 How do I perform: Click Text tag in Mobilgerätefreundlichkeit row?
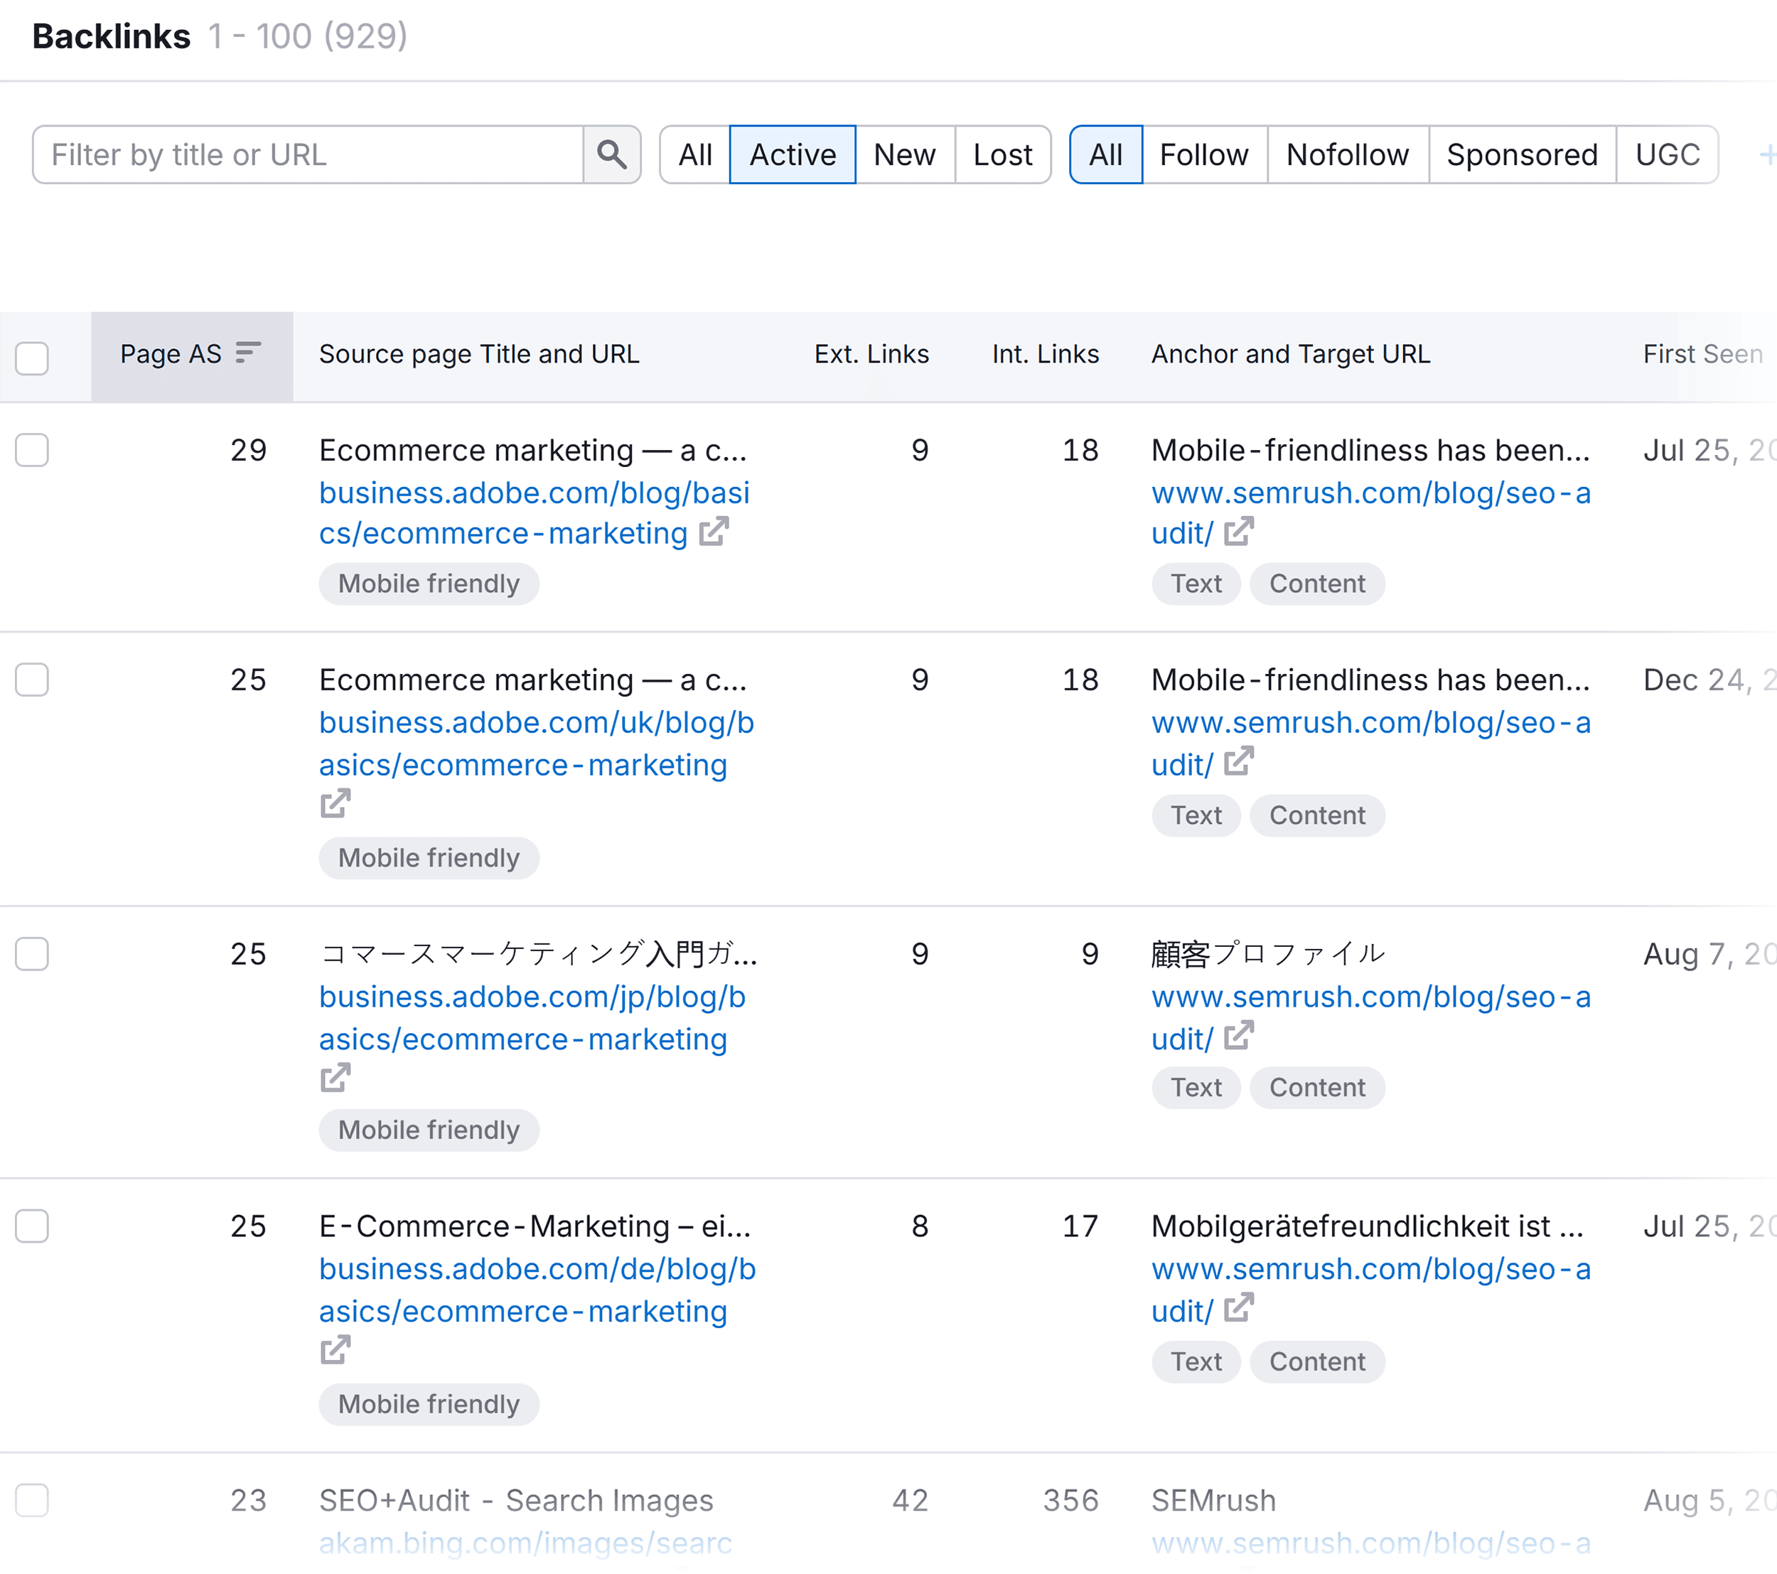point(1196,1361)
